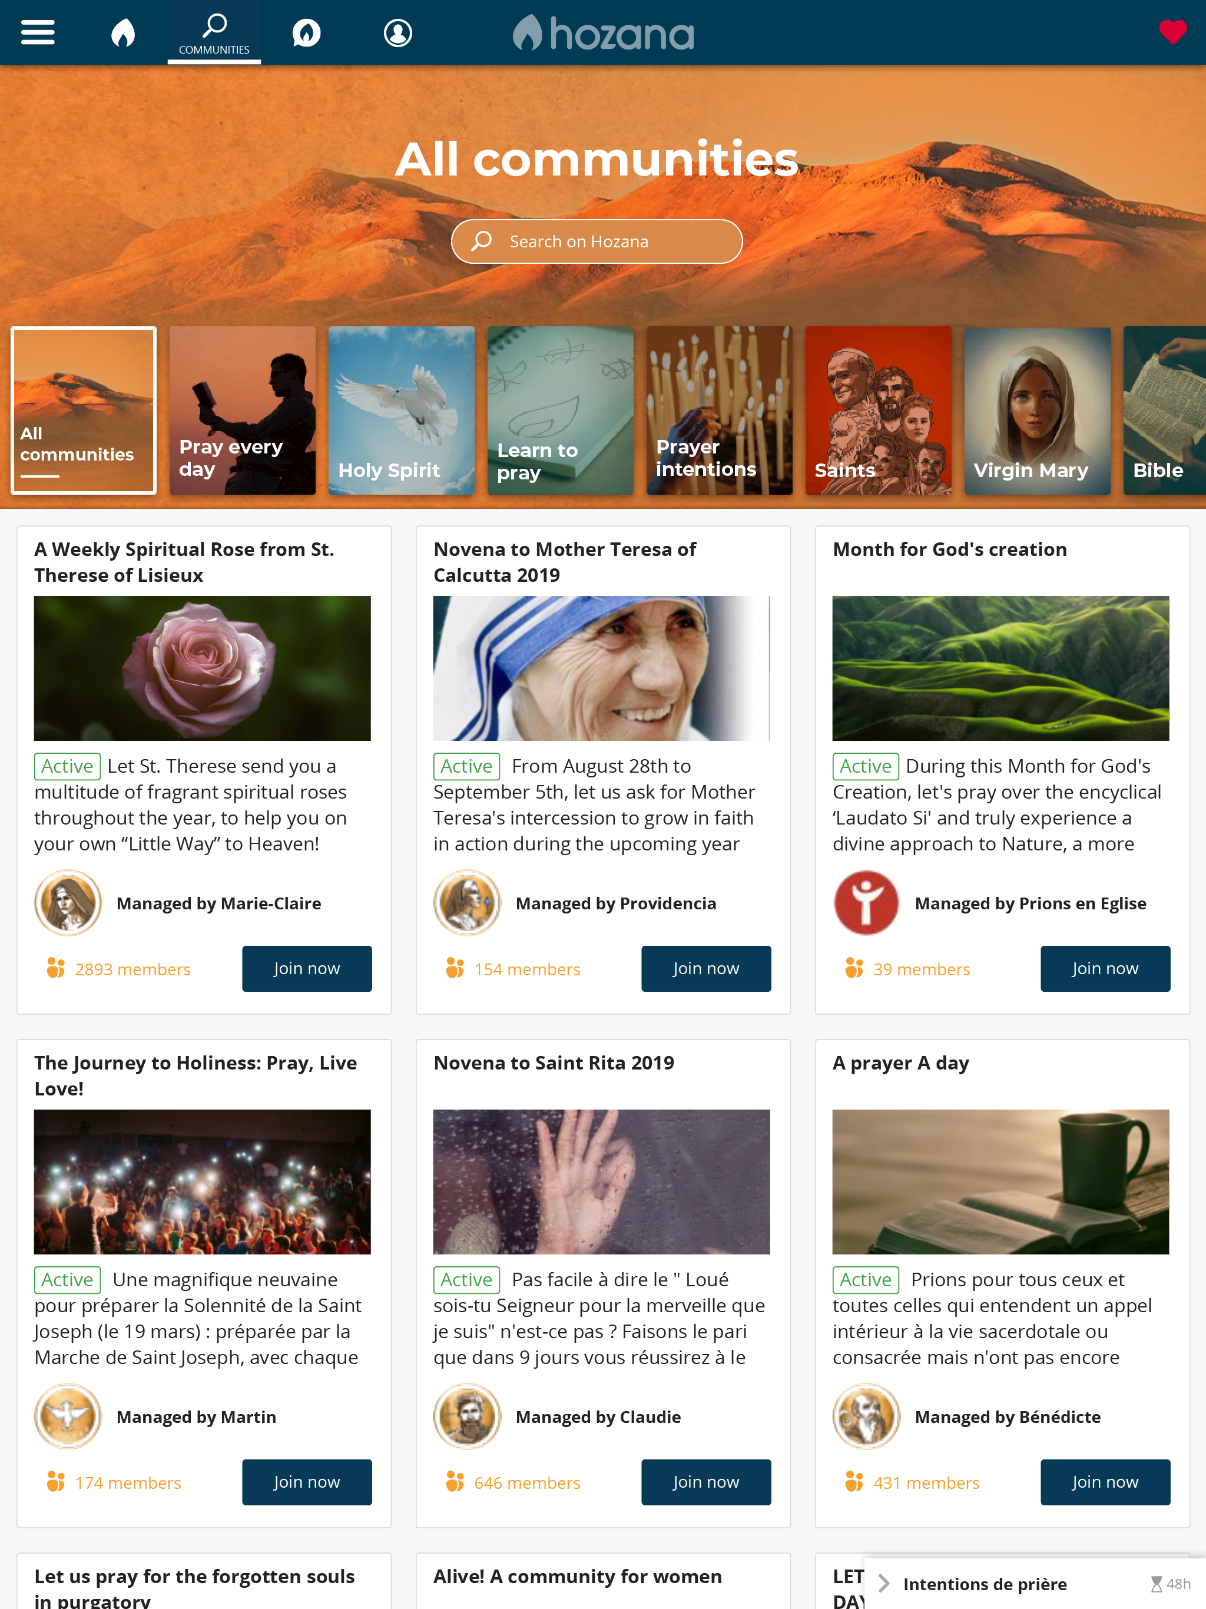The width and height of the screenshot is (1206, 1609).
Task: Click the Prions en Eglise red logo
Action: 866,903
